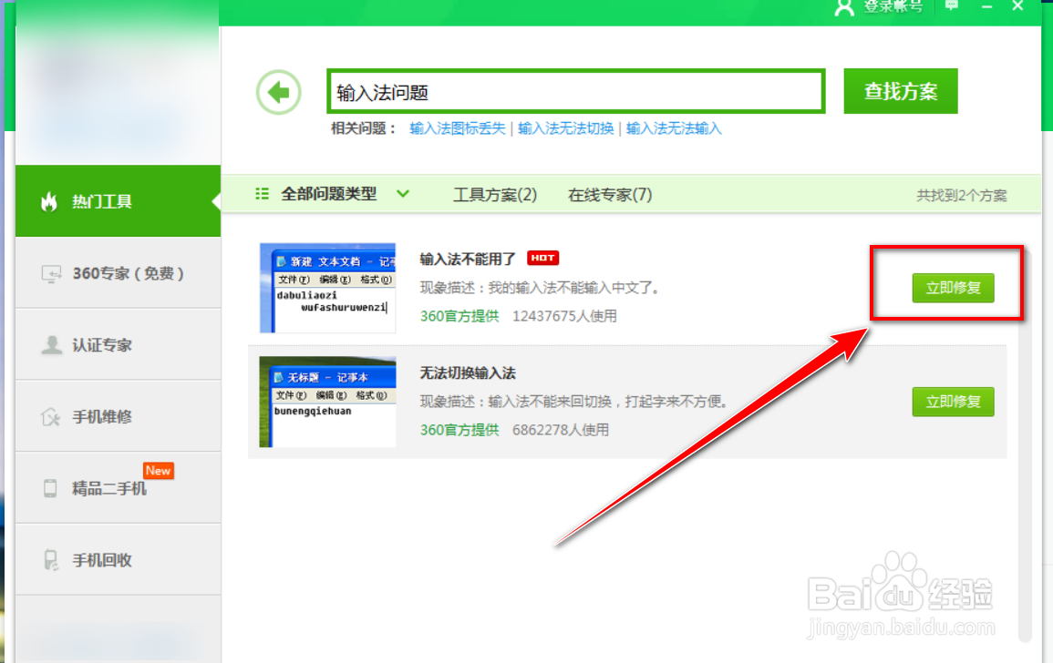The height and width of the screenshot is (663, 1053).
Task: Click the 无法切换输入法 solution title
Action: click(468, 373)
